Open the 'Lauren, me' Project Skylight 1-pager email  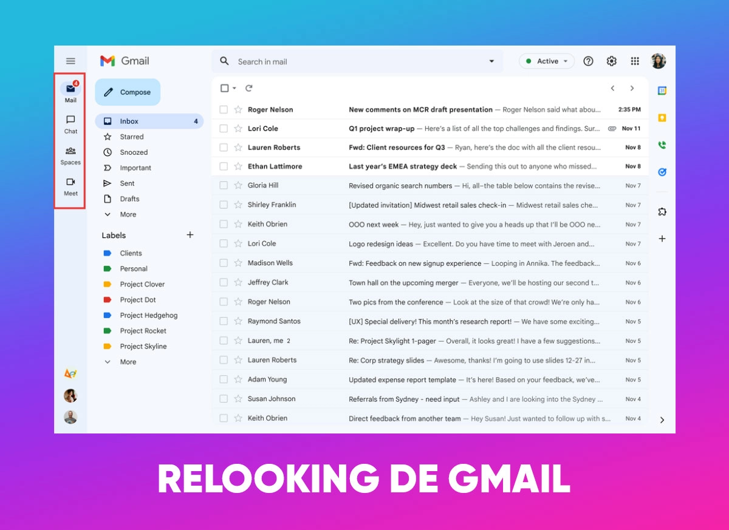[430, 341]
